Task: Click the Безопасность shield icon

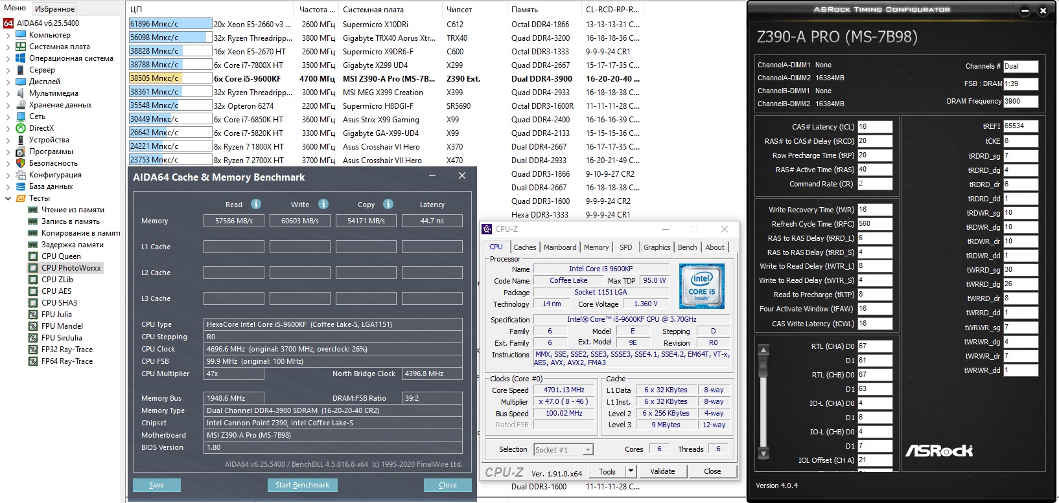Action: pos(21,163)
